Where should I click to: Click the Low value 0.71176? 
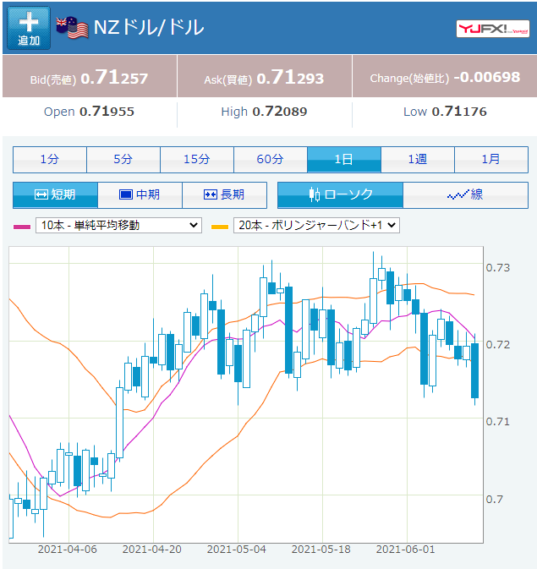pos(459,112)
